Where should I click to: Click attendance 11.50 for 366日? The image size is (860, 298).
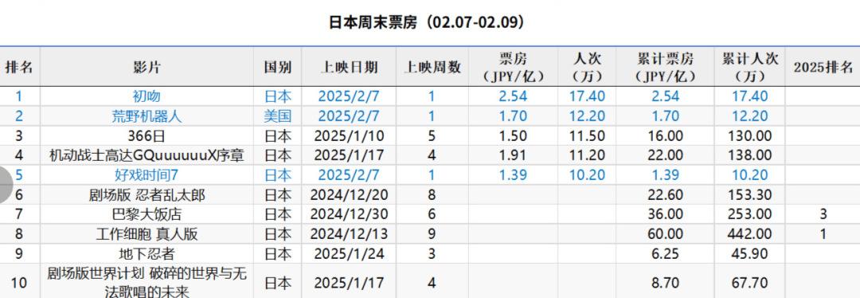(x=588, y=136)
